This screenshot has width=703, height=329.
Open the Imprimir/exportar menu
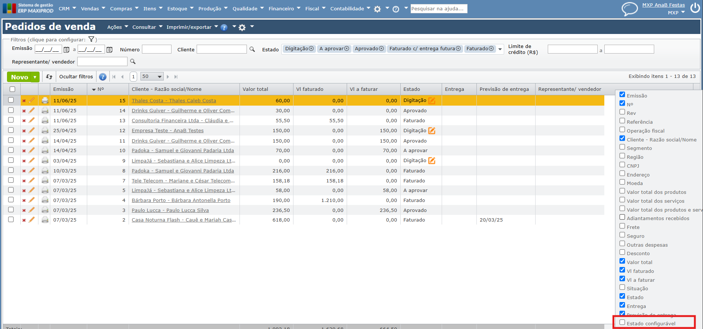point(192,27)
